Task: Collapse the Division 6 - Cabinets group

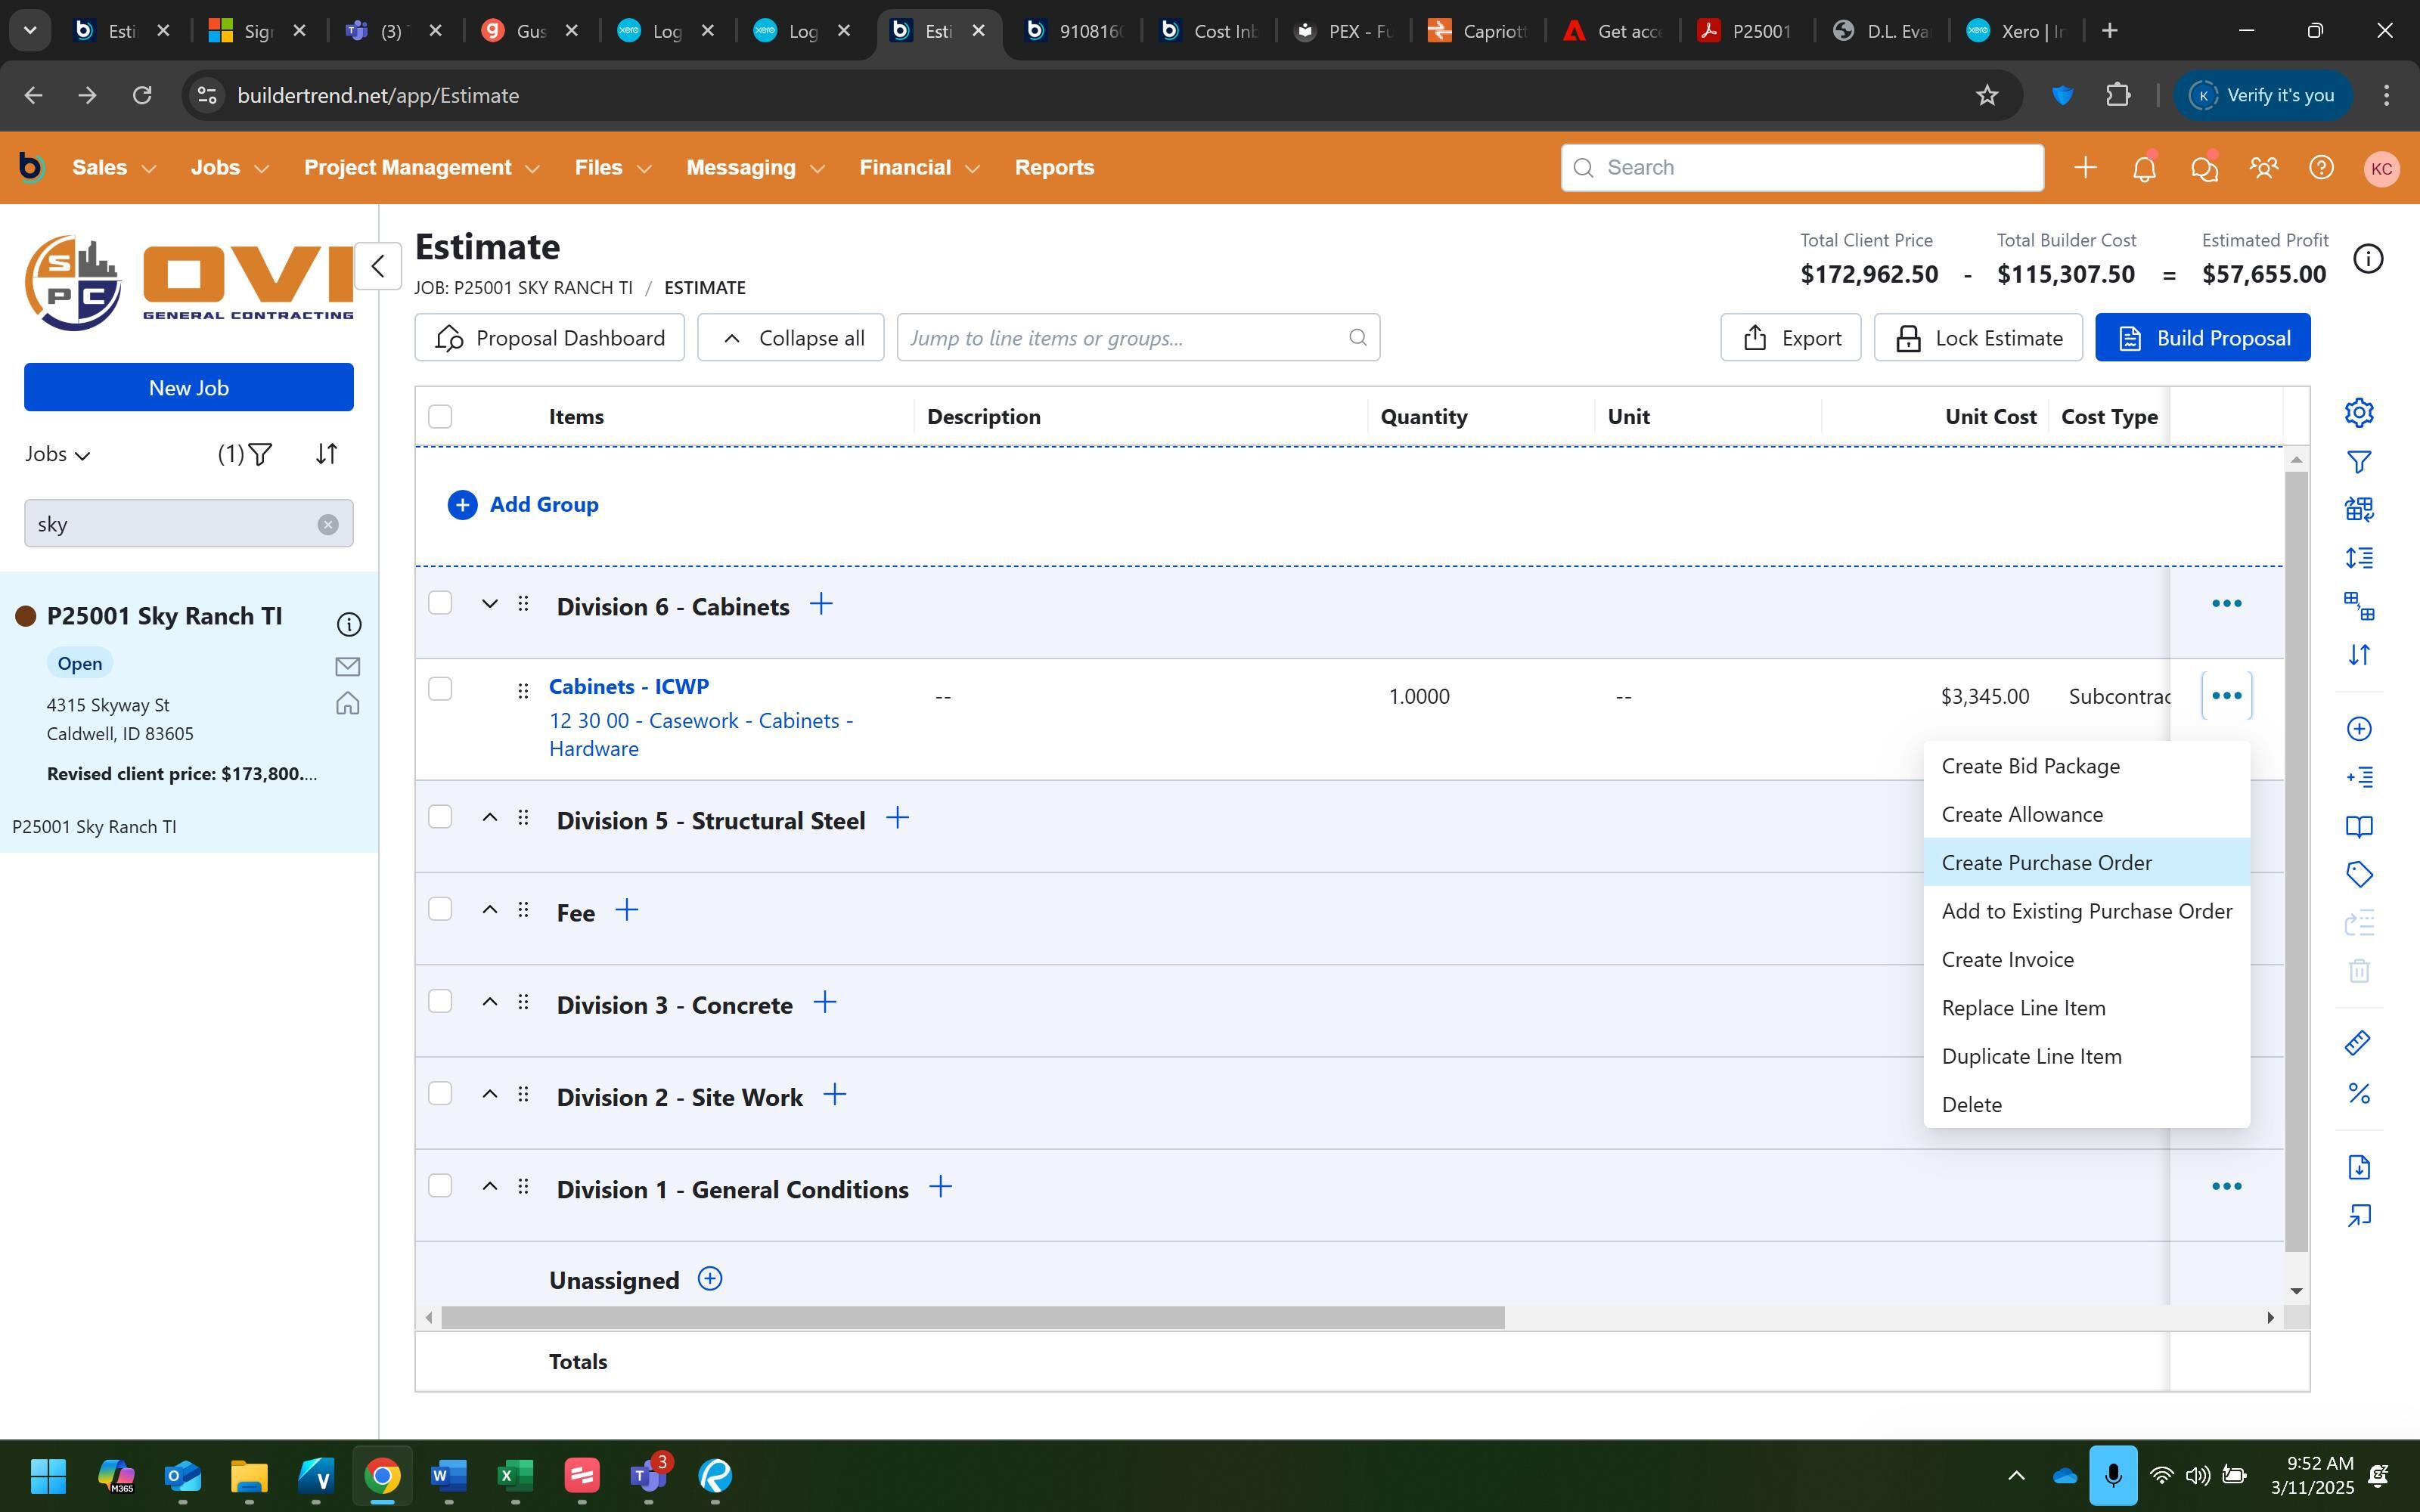Action: pyautogui.click(x=489, y=604)
